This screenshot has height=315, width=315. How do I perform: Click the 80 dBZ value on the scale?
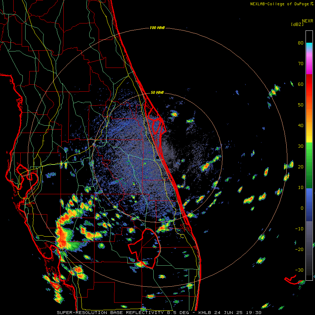click(301, 43)
